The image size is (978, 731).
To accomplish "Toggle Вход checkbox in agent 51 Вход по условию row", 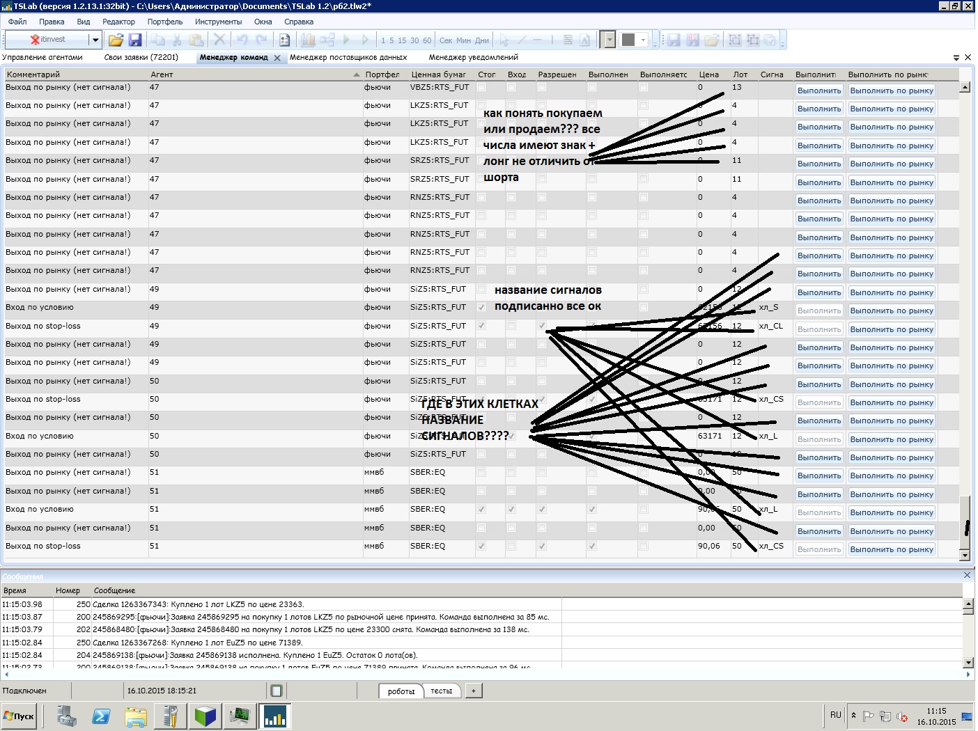I will point(511,510).
